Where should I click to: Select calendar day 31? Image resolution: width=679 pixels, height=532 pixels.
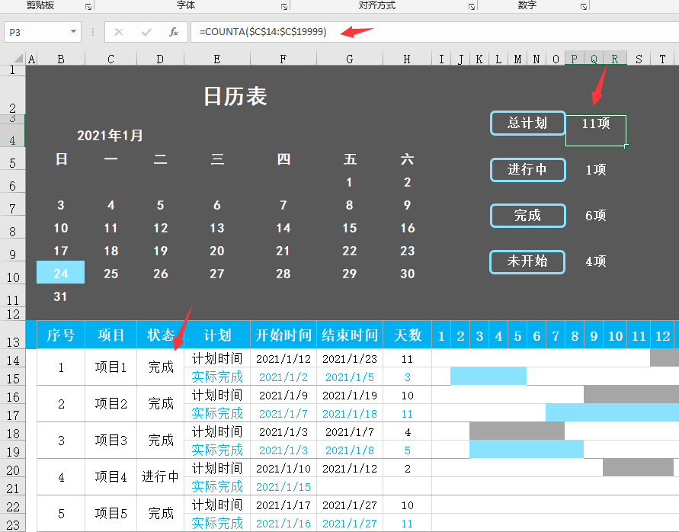[61, 296]
